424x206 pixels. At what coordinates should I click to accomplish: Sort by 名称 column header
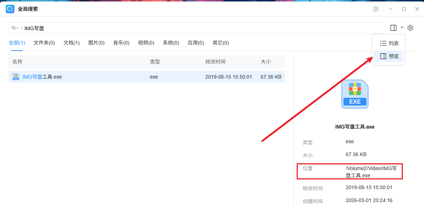pos(17,62)
